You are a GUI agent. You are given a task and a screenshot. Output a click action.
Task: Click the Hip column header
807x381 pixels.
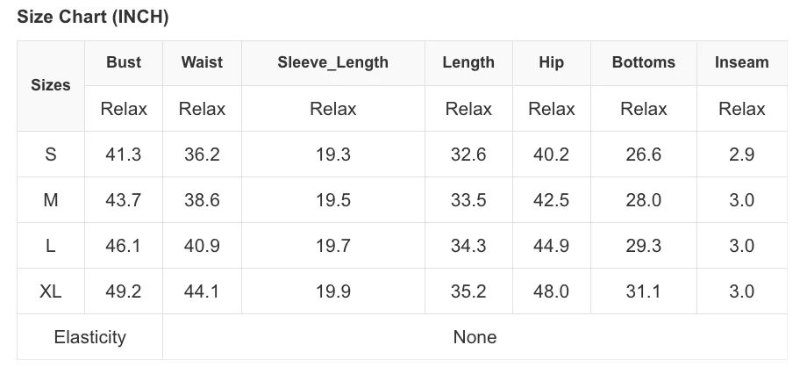(551, 63)
